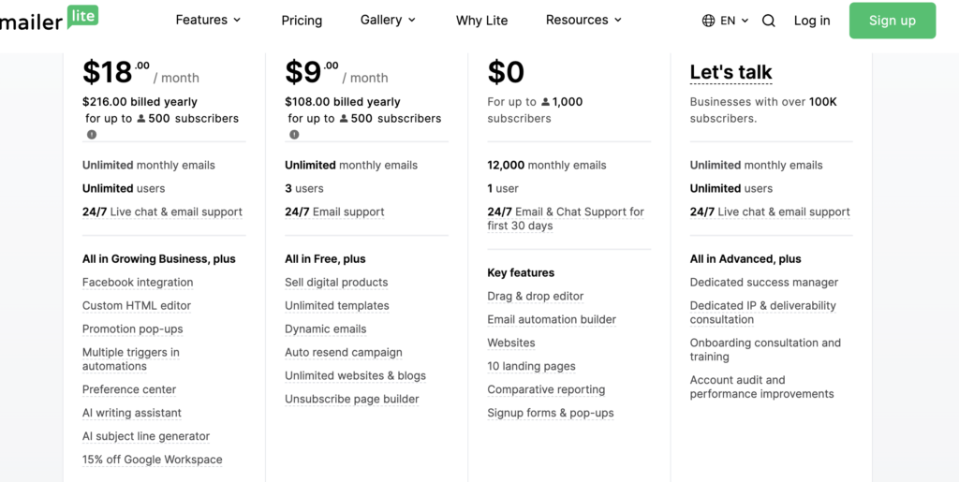The image size is (959, 482).
Task: Click the Let's talk heading link
Action: [730, 72]
